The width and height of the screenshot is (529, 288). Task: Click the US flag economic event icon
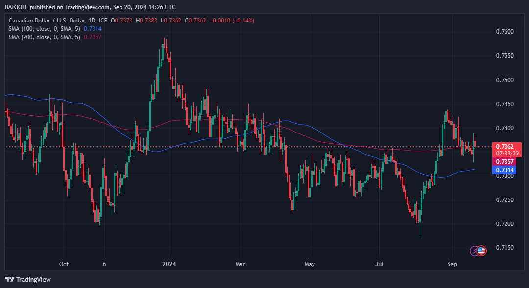[481, 251]
